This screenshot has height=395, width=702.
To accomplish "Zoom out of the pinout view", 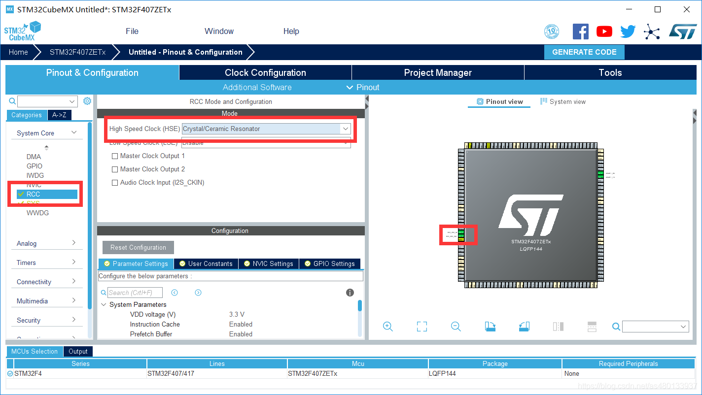I will (x=456, y=327).
